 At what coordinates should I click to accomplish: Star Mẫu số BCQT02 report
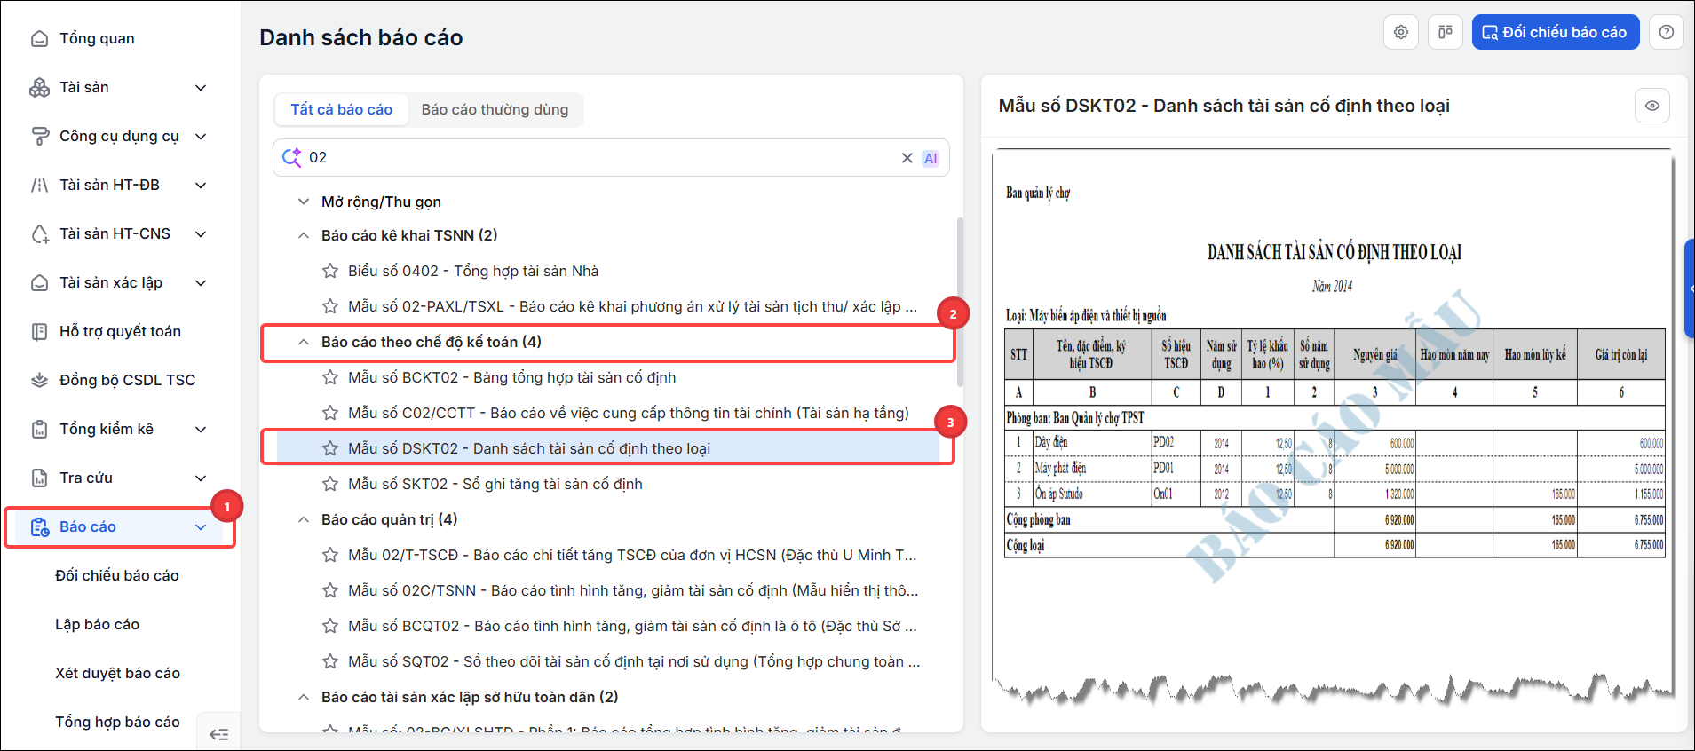[x=330, y=626]
